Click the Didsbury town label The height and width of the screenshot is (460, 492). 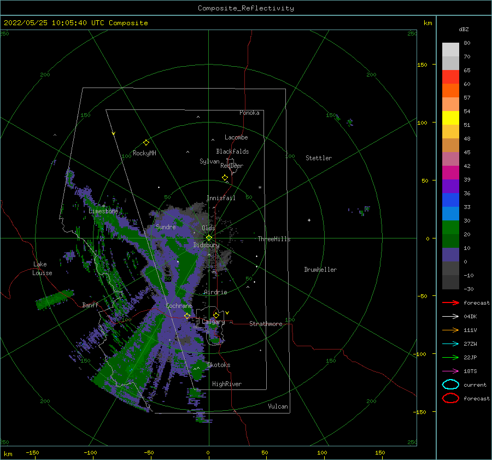[x=206, y=245]
